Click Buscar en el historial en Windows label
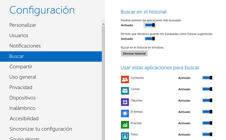Image resolution: width=226 pixels, height=140 pixels. 142,48
